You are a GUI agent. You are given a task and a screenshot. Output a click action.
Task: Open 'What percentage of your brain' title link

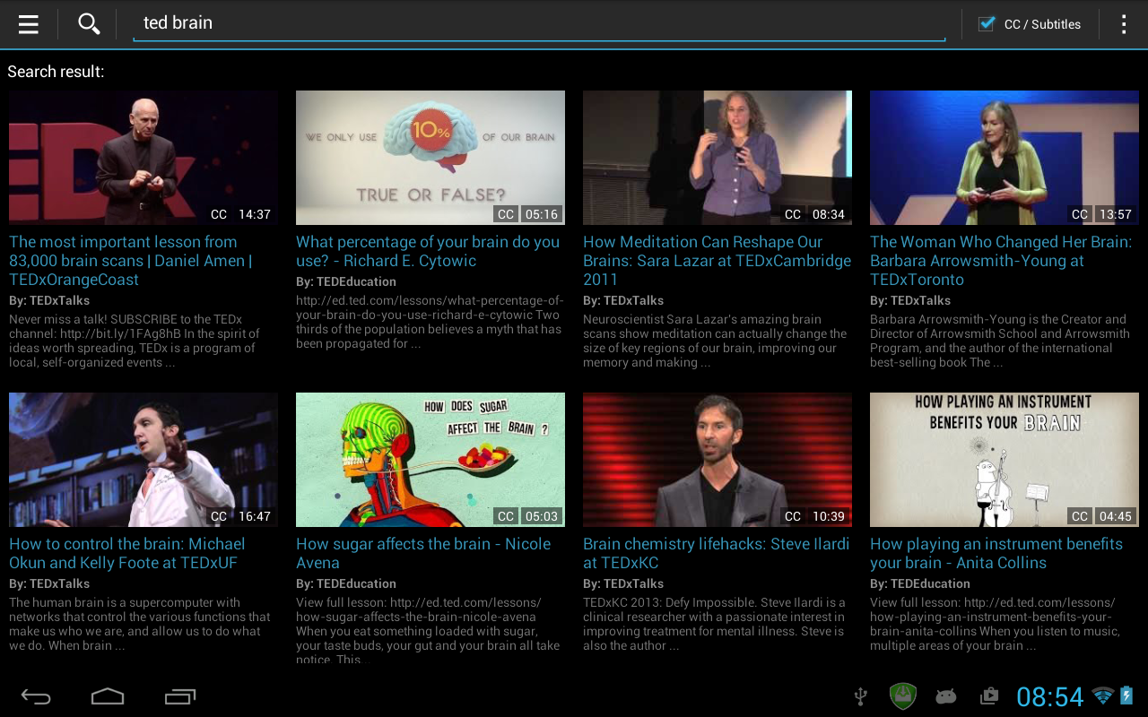click(x=428, y=251)
